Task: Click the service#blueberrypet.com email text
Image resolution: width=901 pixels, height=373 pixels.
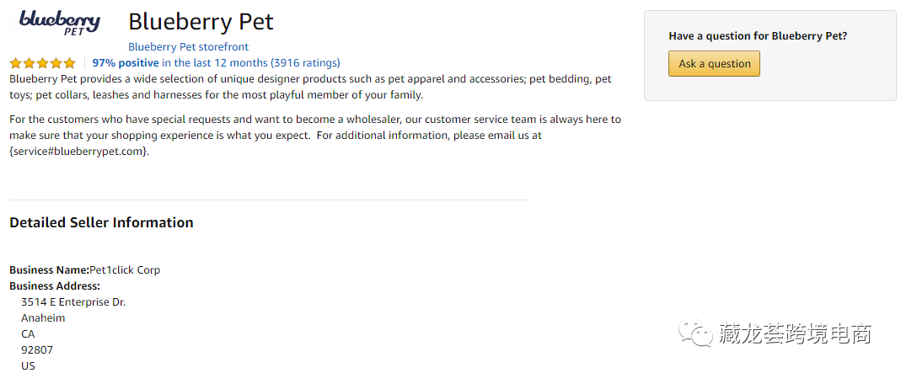Action: pyautogui.click(x=79, y=152)
